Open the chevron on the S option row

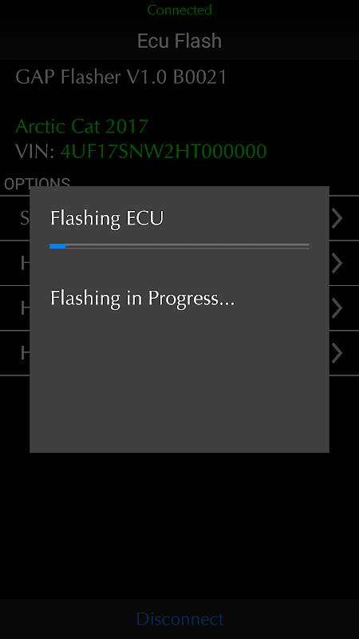click(x=337, y=218)
